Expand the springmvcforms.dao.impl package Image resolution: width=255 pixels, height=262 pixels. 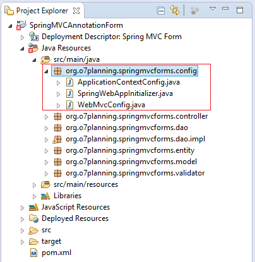coord(46,140)
